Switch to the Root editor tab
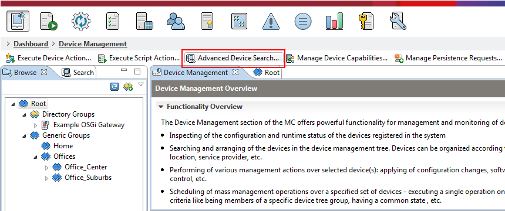The image size is (505, 211). [267, 73]
